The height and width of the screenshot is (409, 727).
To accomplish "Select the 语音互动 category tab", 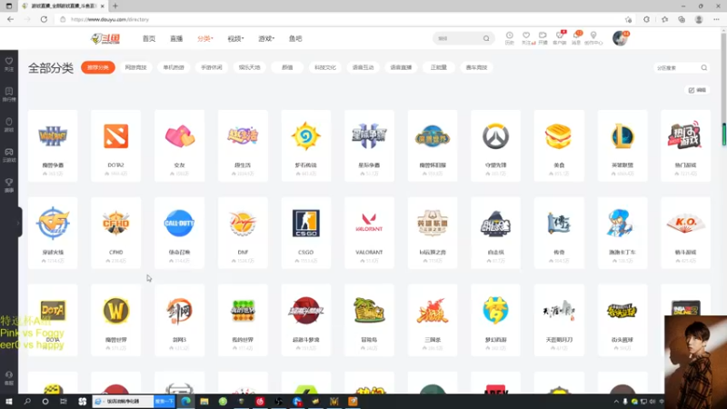I will (x=363, y=67).
